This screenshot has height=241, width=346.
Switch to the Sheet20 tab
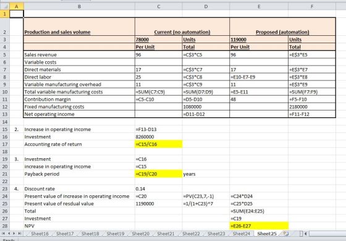pos(141,234)
